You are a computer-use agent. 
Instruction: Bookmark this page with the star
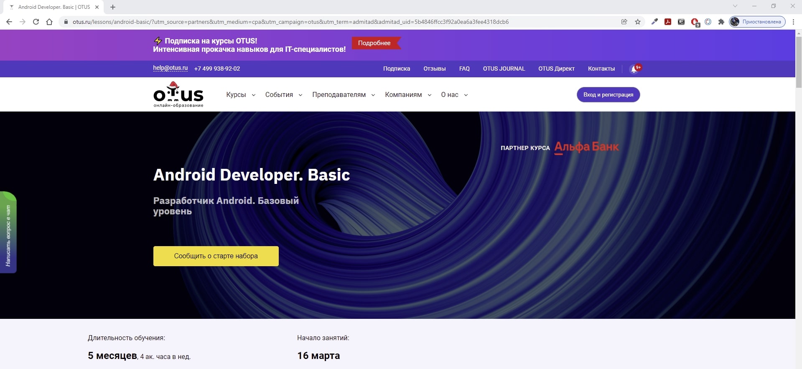638,22
